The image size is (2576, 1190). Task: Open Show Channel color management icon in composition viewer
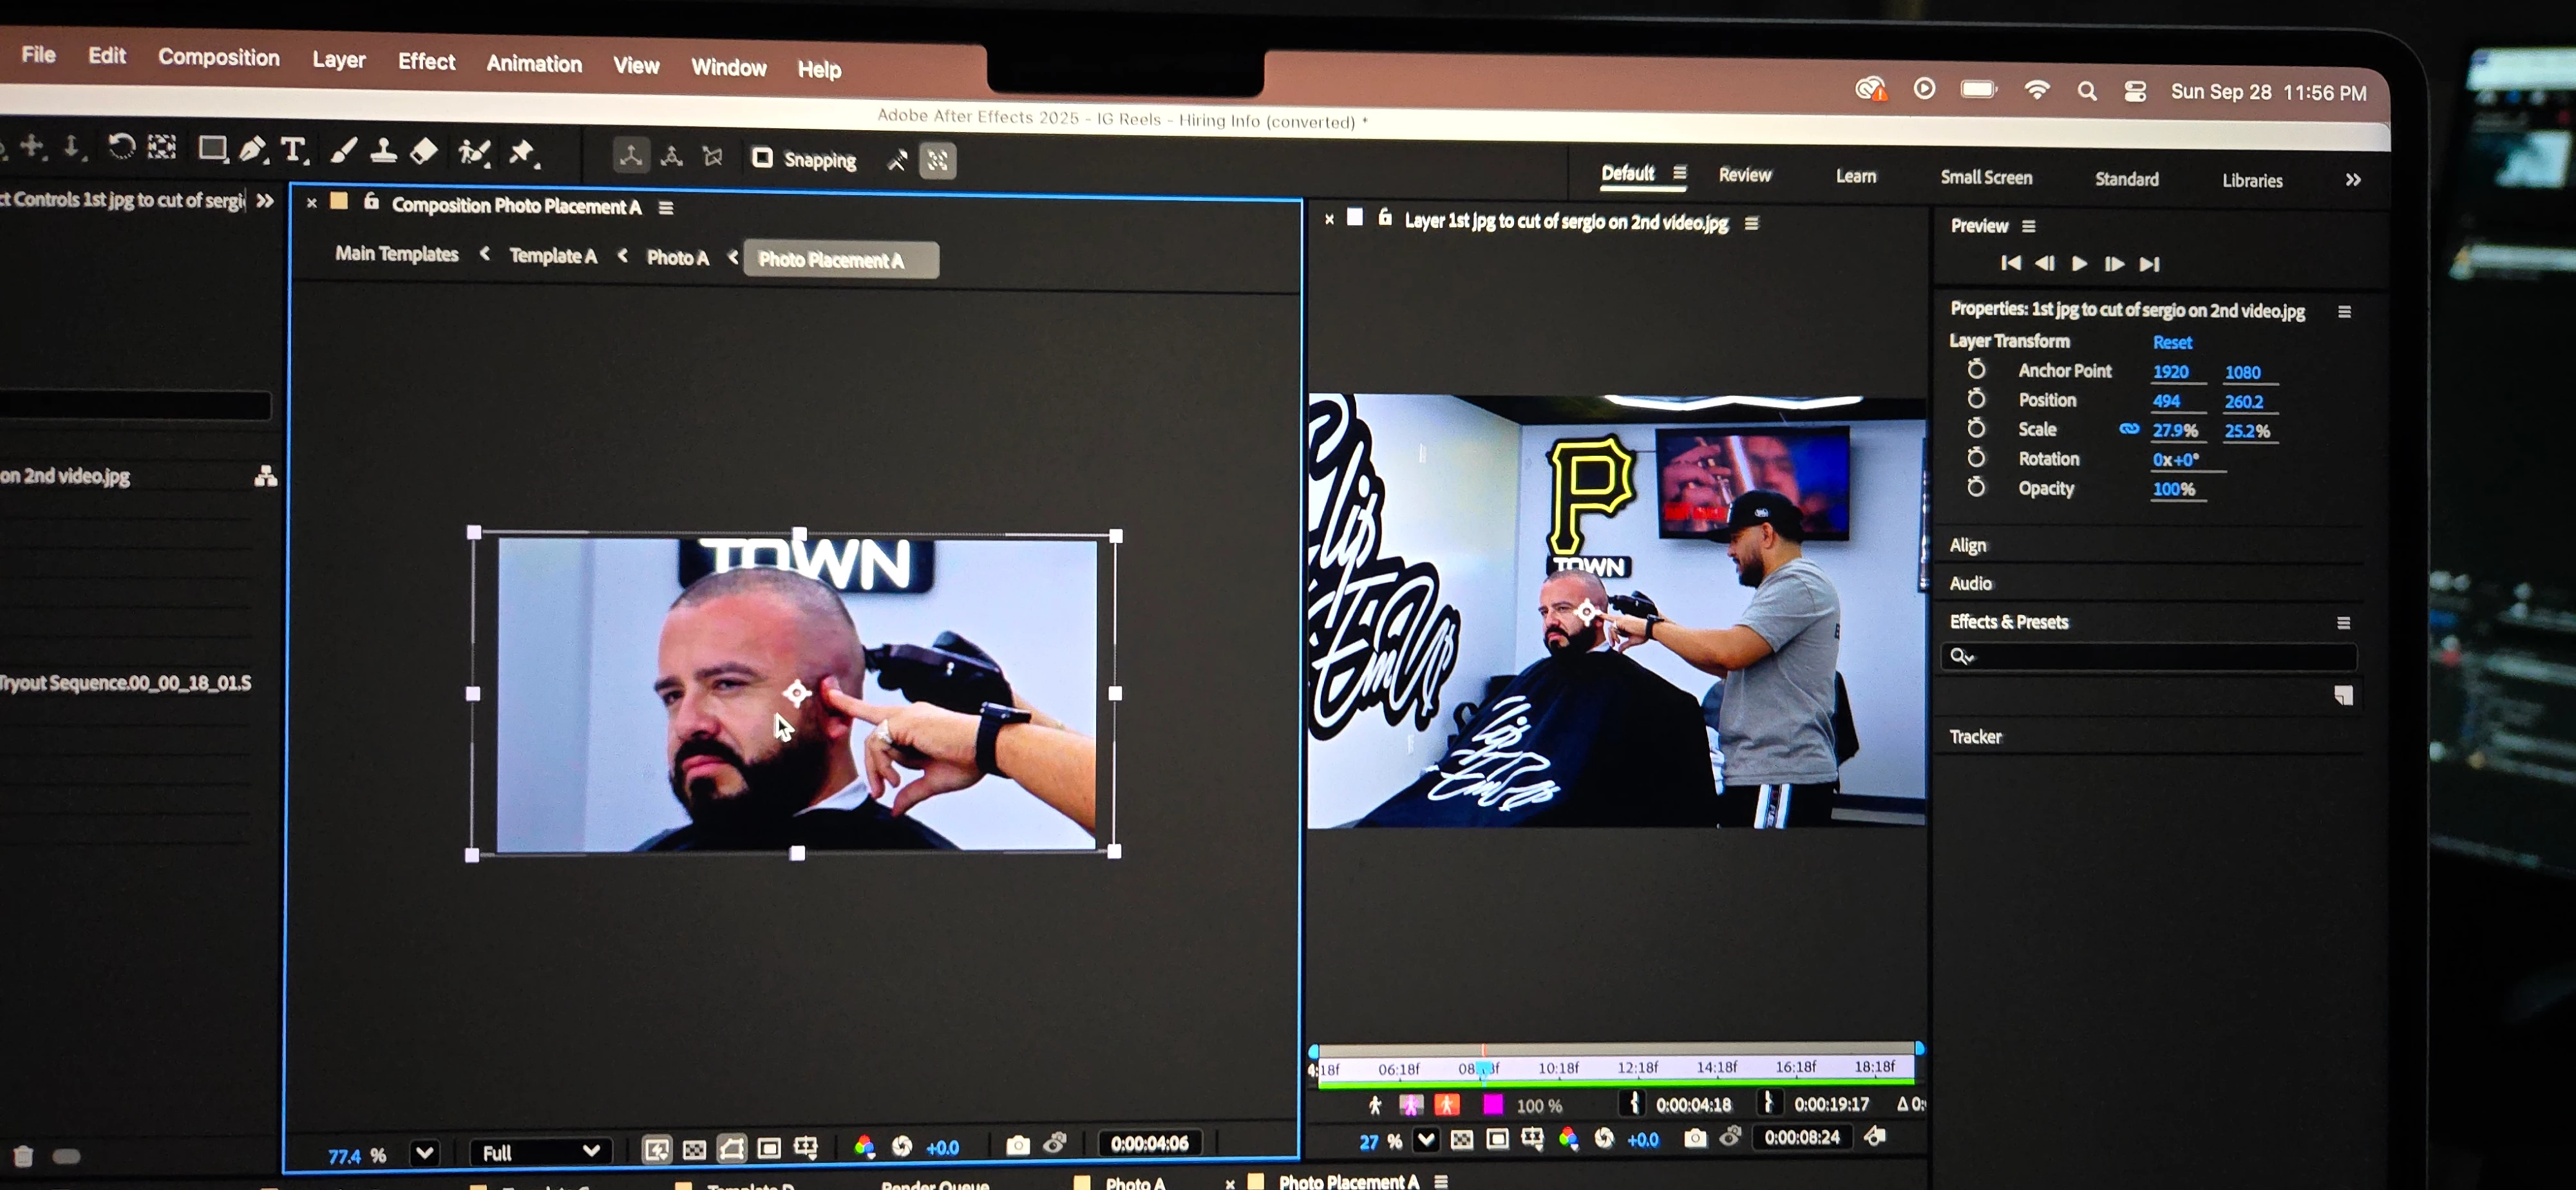(865, 1146)
